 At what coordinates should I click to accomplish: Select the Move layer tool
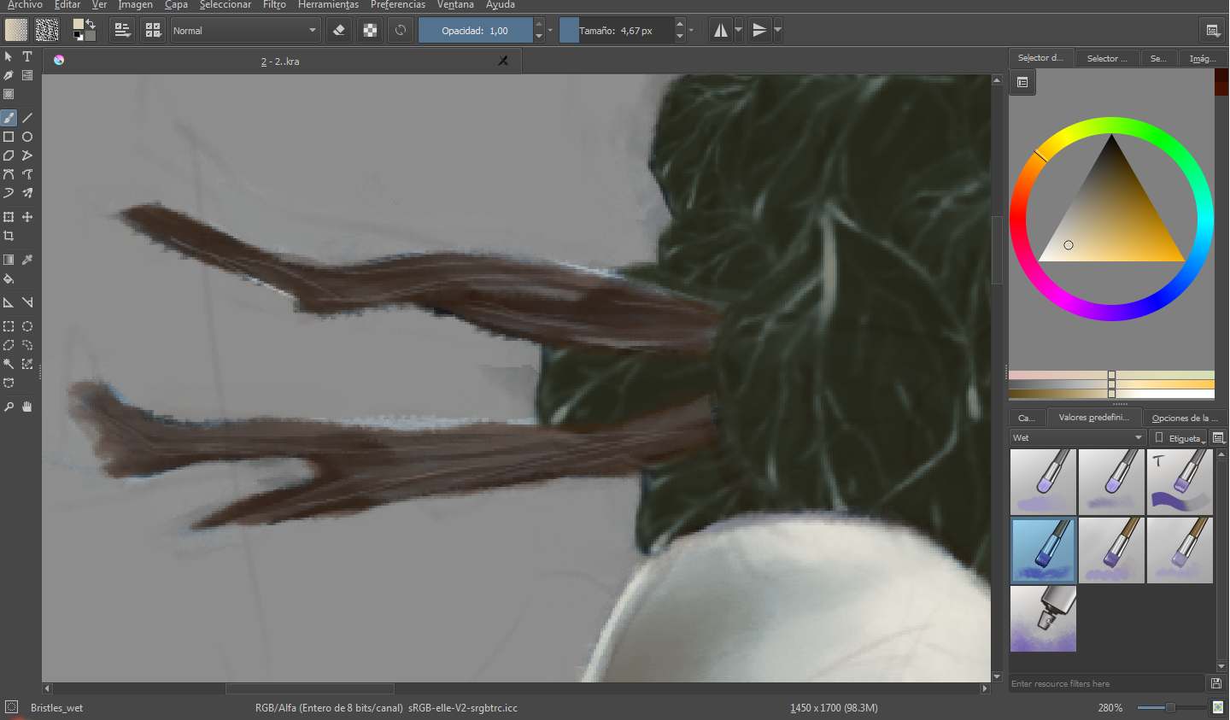point(27,217)
